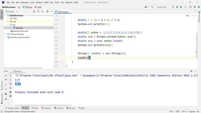Run with coverage icon in toolbar
201x113 pixels.
[x=181, y=7]
